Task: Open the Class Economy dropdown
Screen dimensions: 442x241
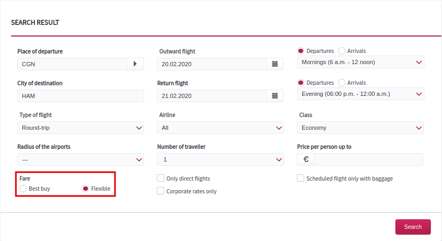Action: coord(360,128)
